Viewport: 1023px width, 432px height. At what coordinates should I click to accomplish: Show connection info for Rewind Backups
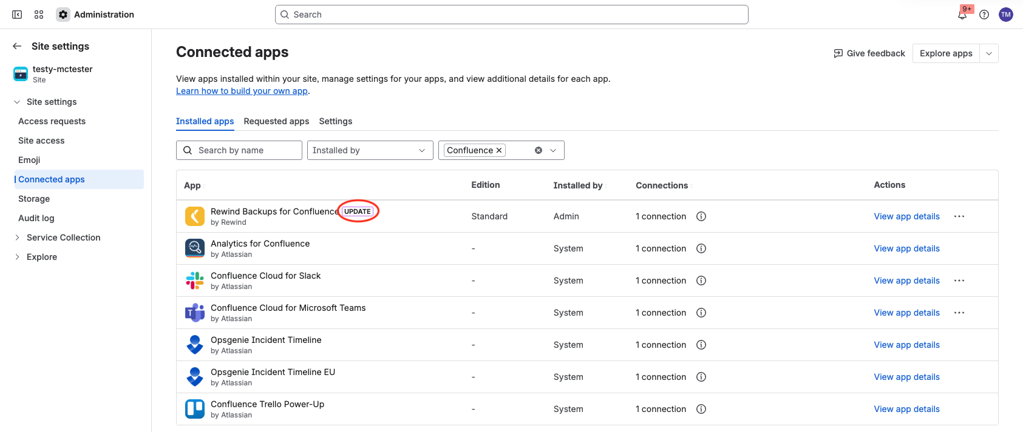(x=701, y=216)
